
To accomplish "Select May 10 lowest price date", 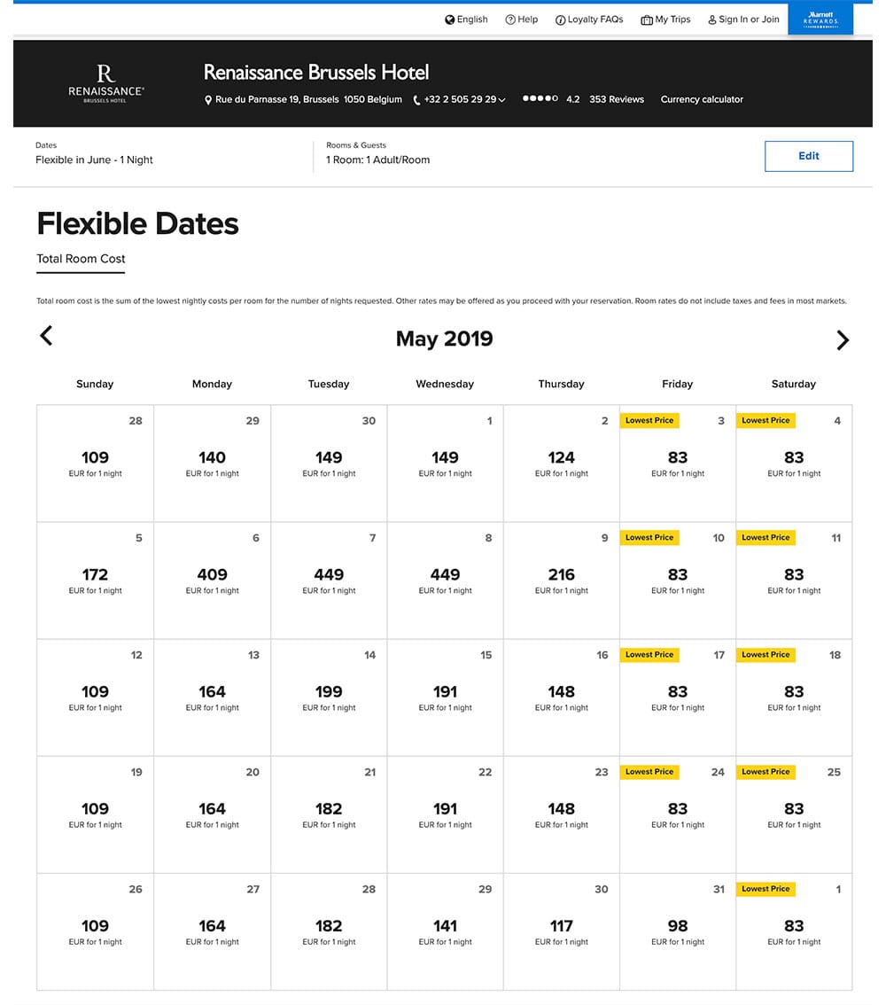I will coord(678,580).
